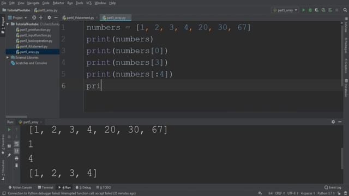Image resolution: width=349 pixels, height=196 pixels.
Task: Open the Navigate menu
Action: (x=33, y=3)
